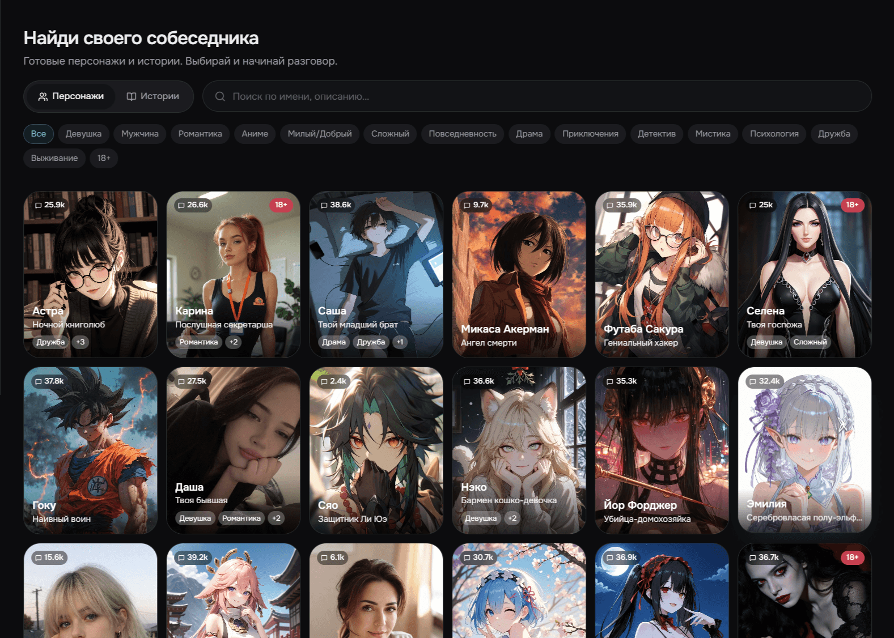This screenshot has width=894, height=638.
Task: Open the Йор Форджер character card
Action: [662, 450]
